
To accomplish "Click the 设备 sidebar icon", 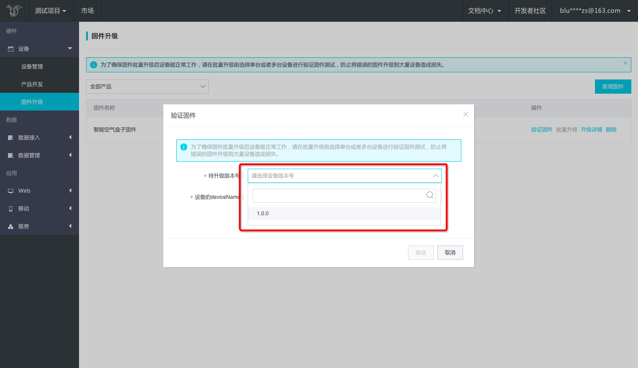I will [11, 49].
